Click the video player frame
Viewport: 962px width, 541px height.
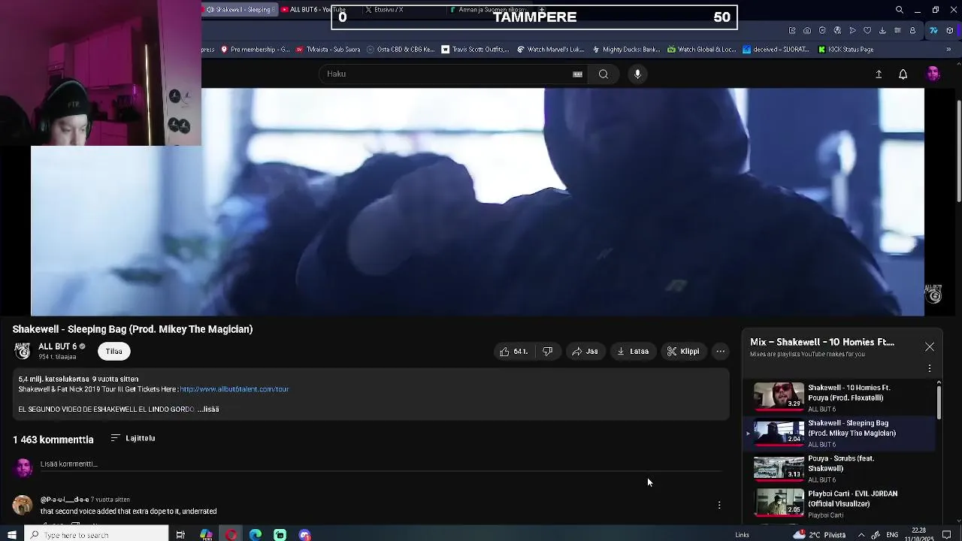(x=477, y=201)
